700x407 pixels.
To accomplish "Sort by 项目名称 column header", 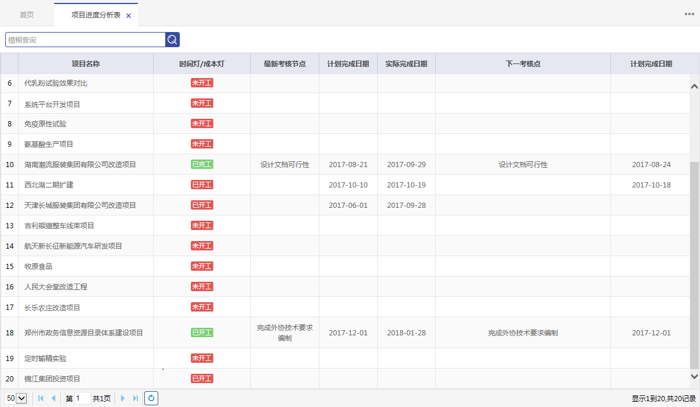I will [x=86, y=64].
